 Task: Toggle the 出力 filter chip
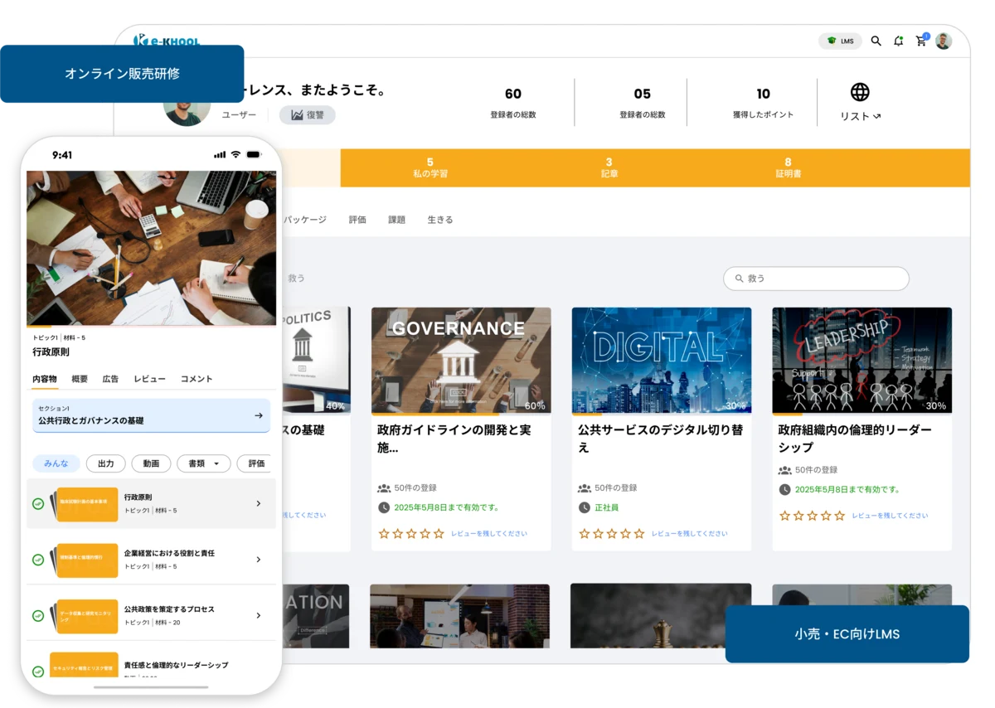coord(105,463)
